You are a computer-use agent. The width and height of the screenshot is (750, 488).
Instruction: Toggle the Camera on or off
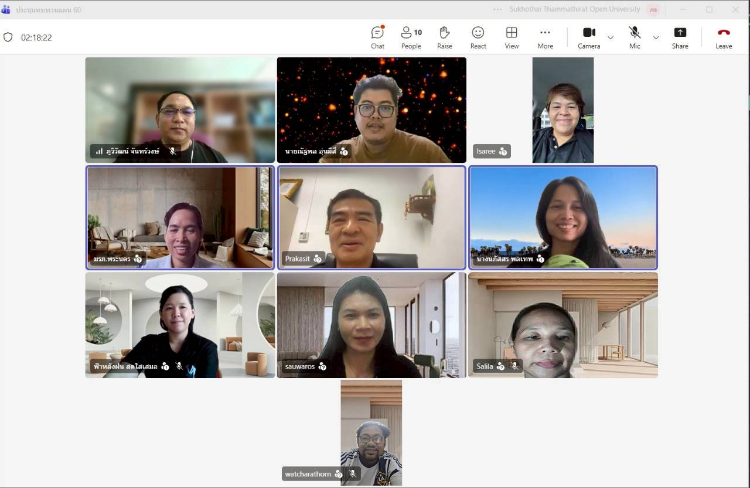point(589,37)
